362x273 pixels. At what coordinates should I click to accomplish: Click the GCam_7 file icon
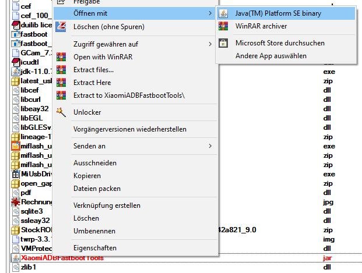point(16,53)
